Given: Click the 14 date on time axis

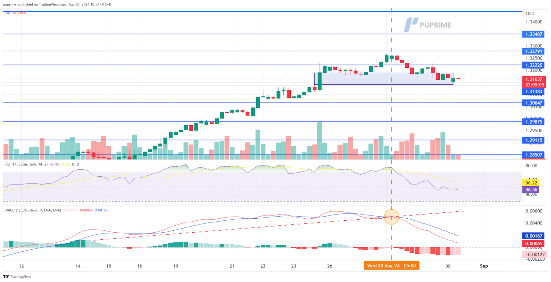Looking at the screenshot, I should click(x=78, y=266).
